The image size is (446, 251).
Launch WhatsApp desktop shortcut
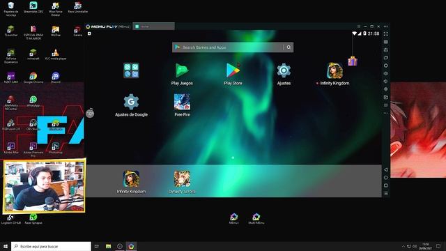coord(33,101)
